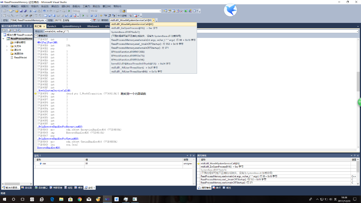
Task: Click the Show Next Statement yellow arrow icon
Action: click(101, 15)
